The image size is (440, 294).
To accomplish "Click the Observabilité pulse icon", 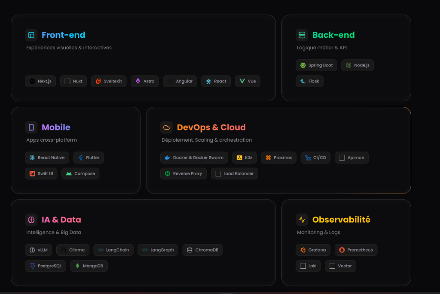I will (x=302, y=220).
